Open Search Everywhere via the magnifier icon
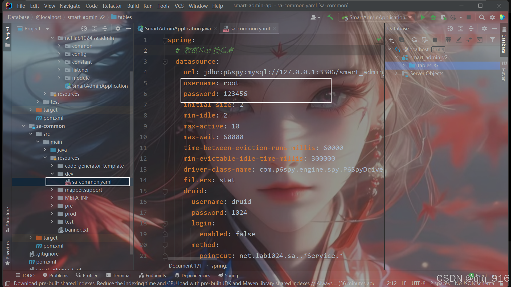511x287 pixels. click(x=482, y=17)
